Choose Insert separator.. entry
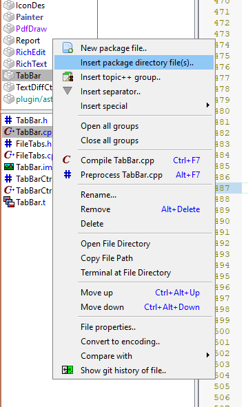248x407 pixels. (134, 92)
